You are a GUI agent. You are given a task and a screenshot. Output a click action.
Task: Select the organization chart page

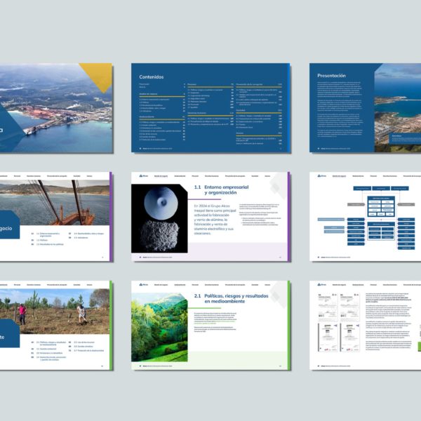[x=365, y=217]
